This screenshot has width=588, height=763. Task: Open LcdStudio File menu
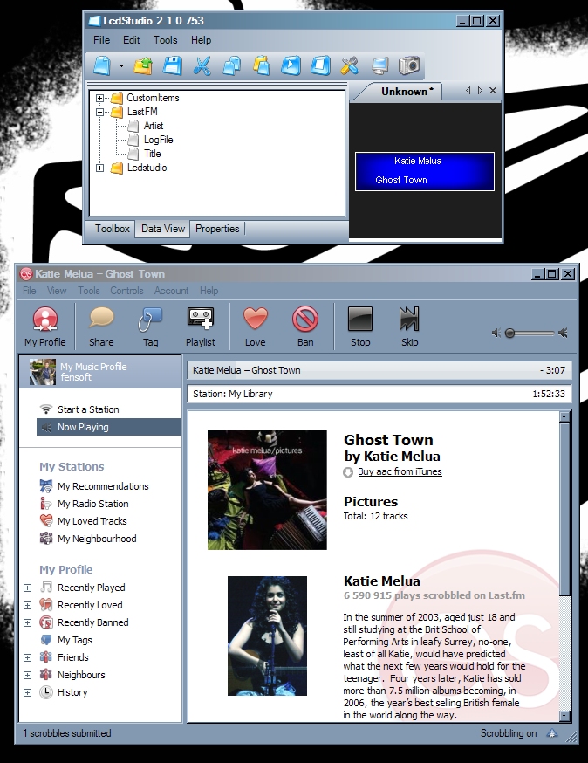click(x=102, y=40)
